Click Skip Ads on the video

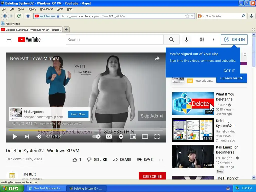[x=152, y=116]
